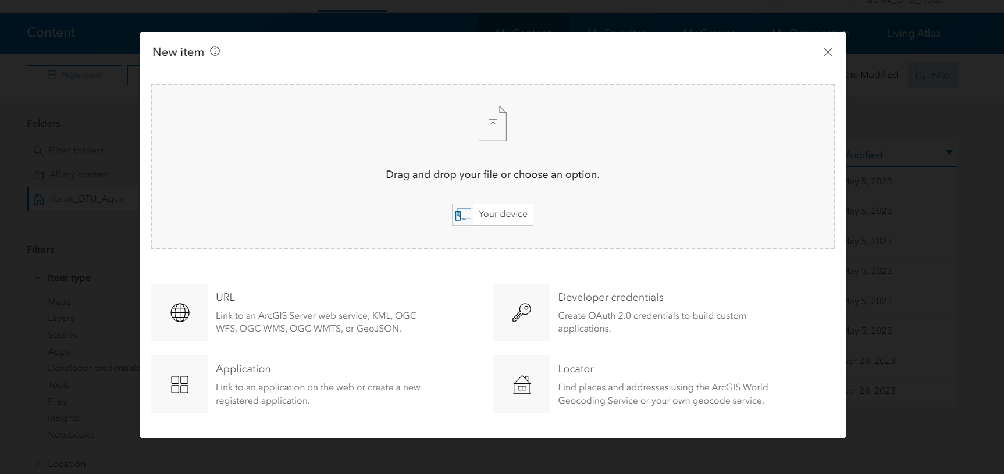Select the URL item option title
Image resolution: width=1004 pixels, height=474 pixels.
225,297
